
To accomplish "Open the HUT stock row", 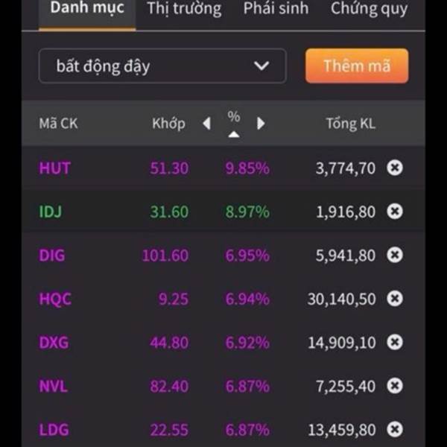I will pos(223,168).
